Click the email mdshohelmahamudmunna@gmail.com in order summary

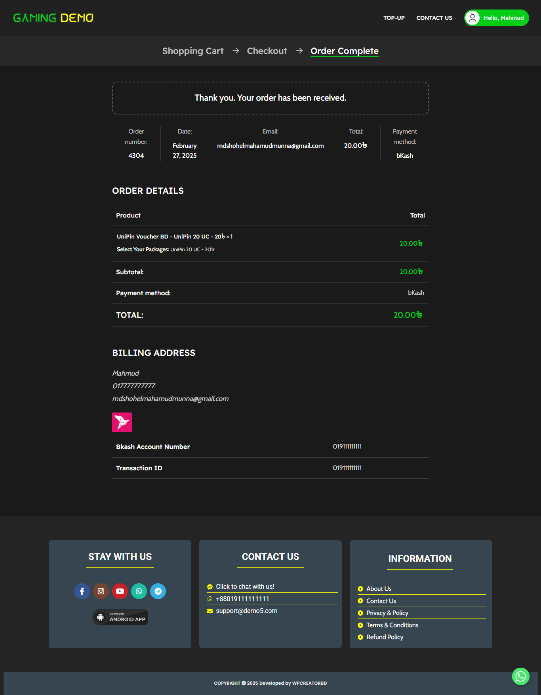click(270, 146)
